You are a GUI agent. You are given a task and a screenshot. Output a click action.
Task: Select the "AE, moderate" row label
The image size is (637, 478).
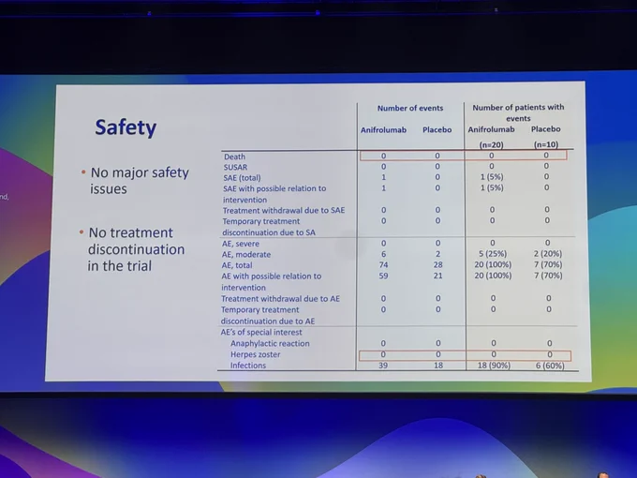point(246,254)
